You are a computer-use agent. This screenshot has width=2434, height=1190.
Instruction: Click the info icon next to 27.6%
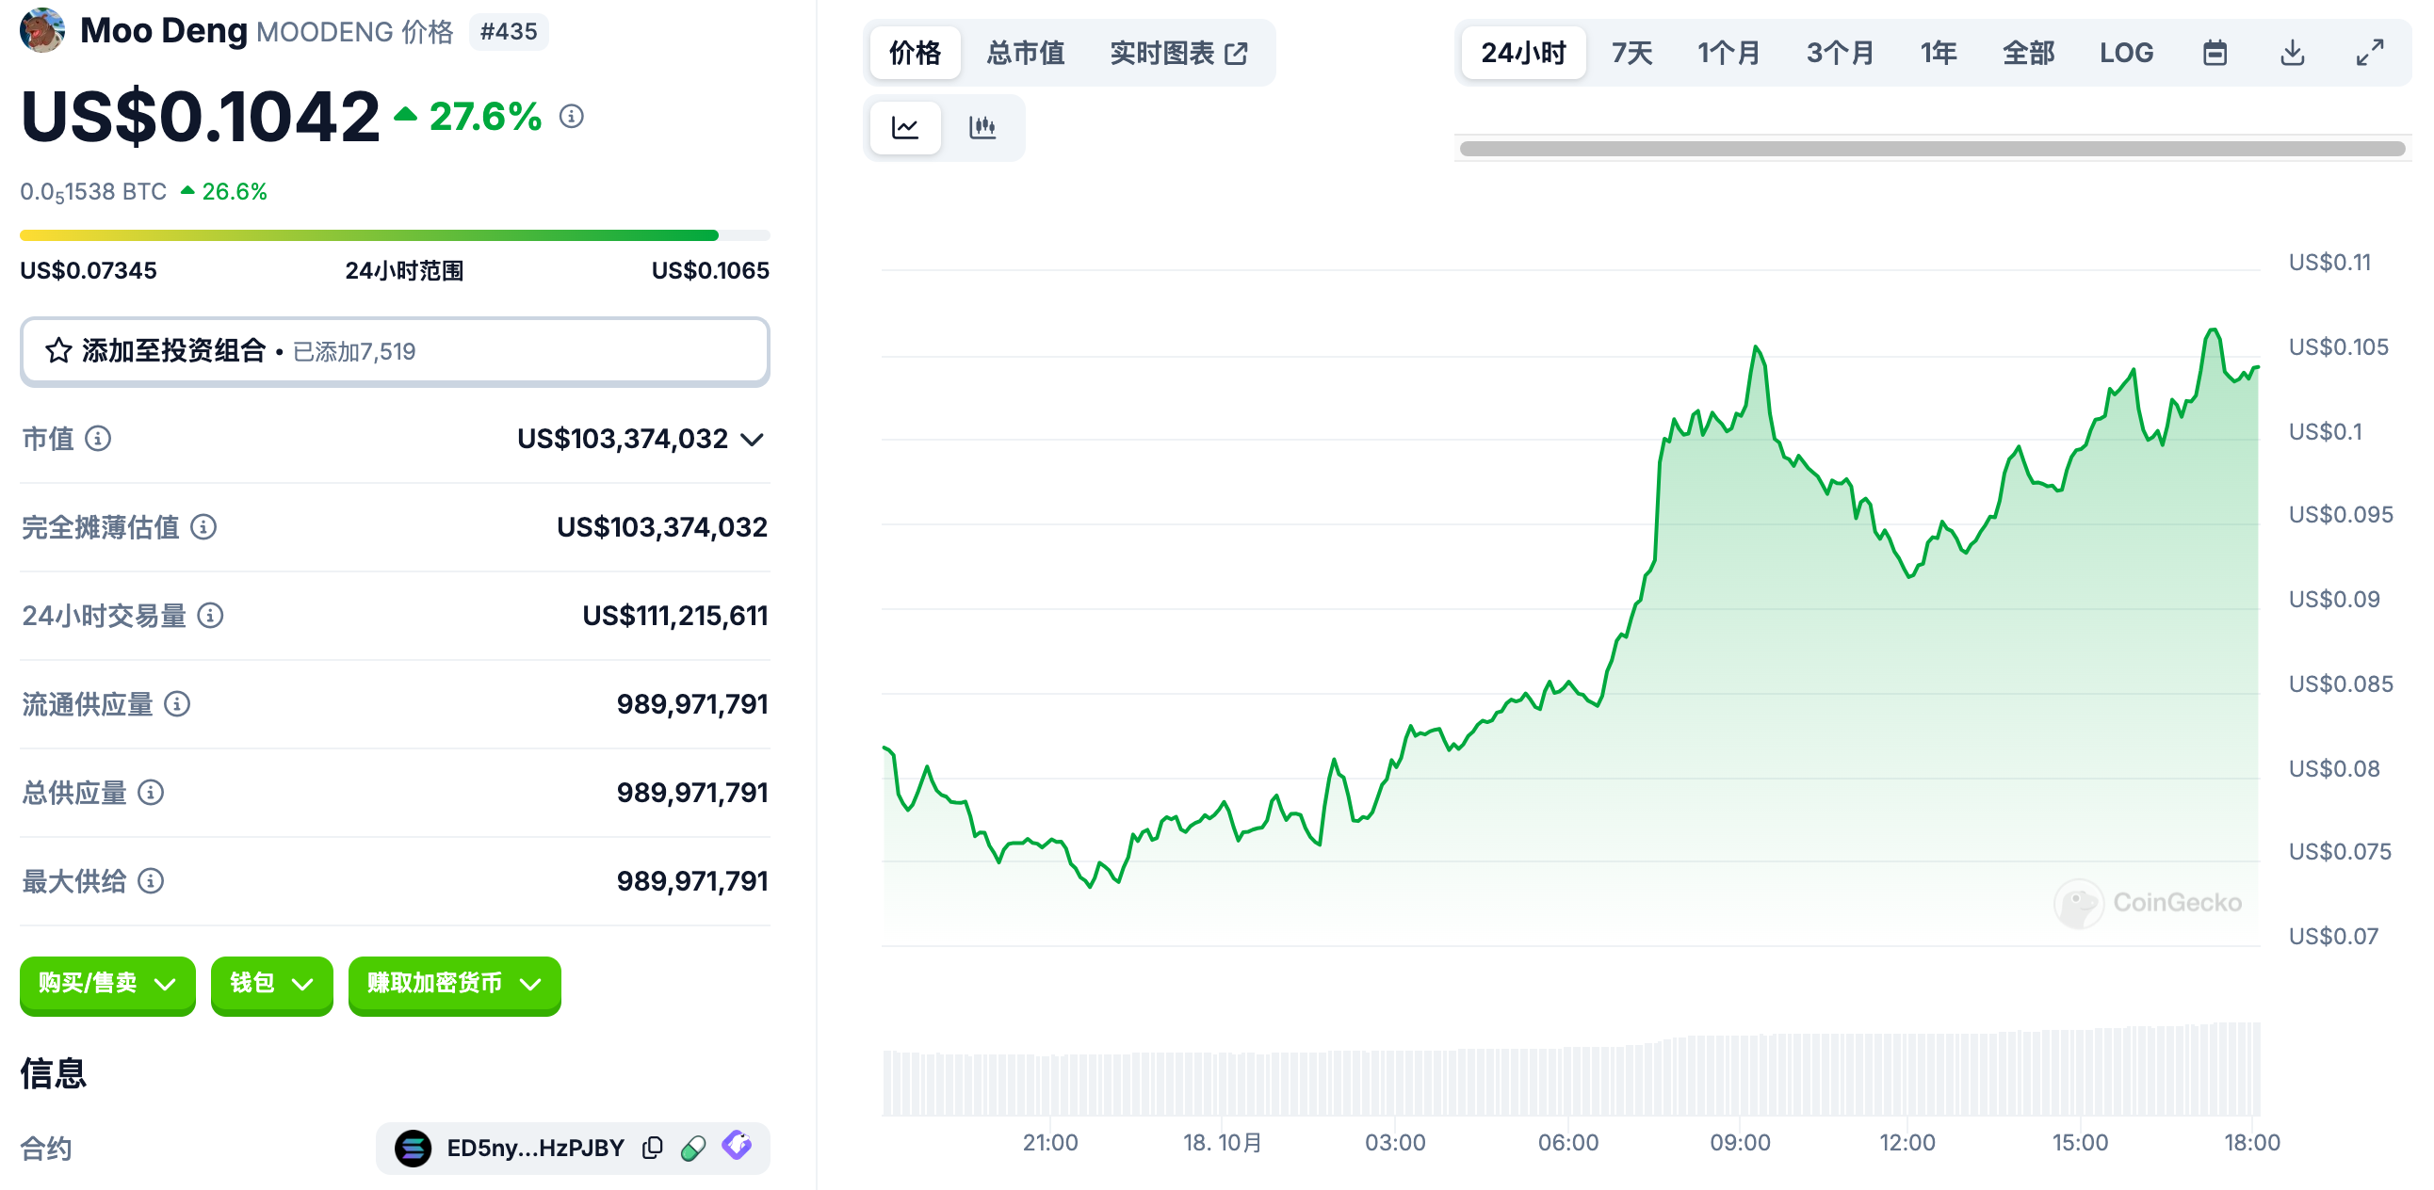571,116
